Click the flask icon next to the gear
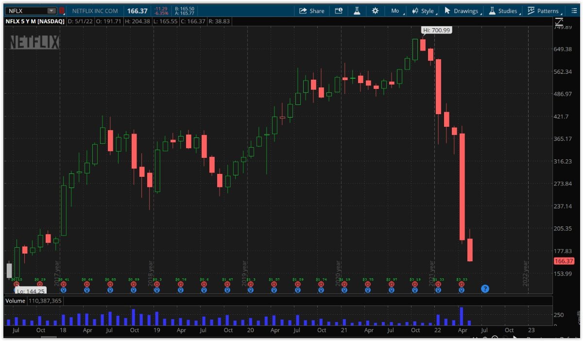Image resolution: width=583 pixels, height=341 pixels. 357,11
